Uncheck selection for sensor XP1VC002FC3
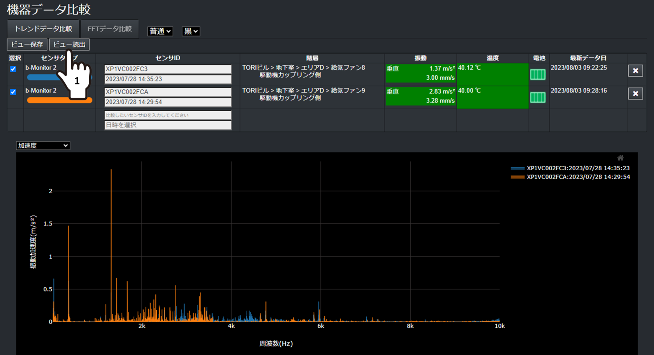This screenshot has height=355, width=654. pos(13,69)
